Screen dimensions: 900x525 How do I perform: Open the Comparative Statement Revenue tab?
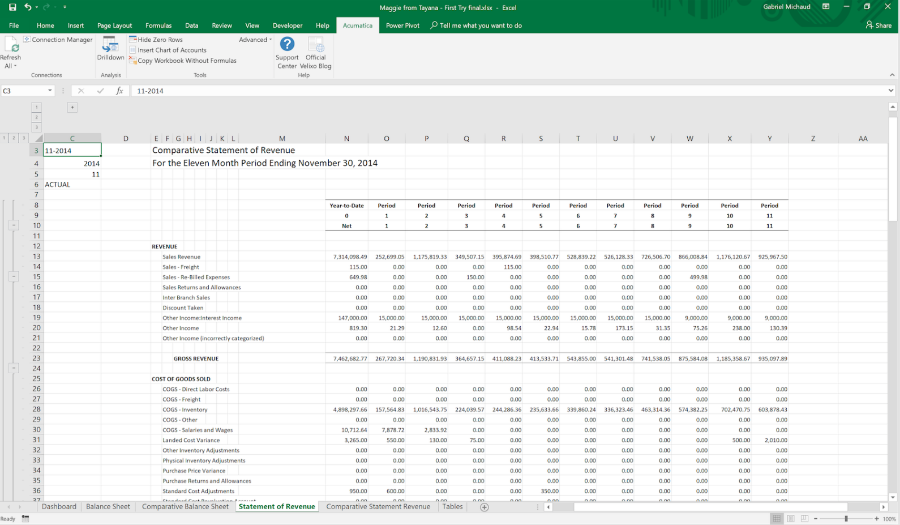[378, 507]
